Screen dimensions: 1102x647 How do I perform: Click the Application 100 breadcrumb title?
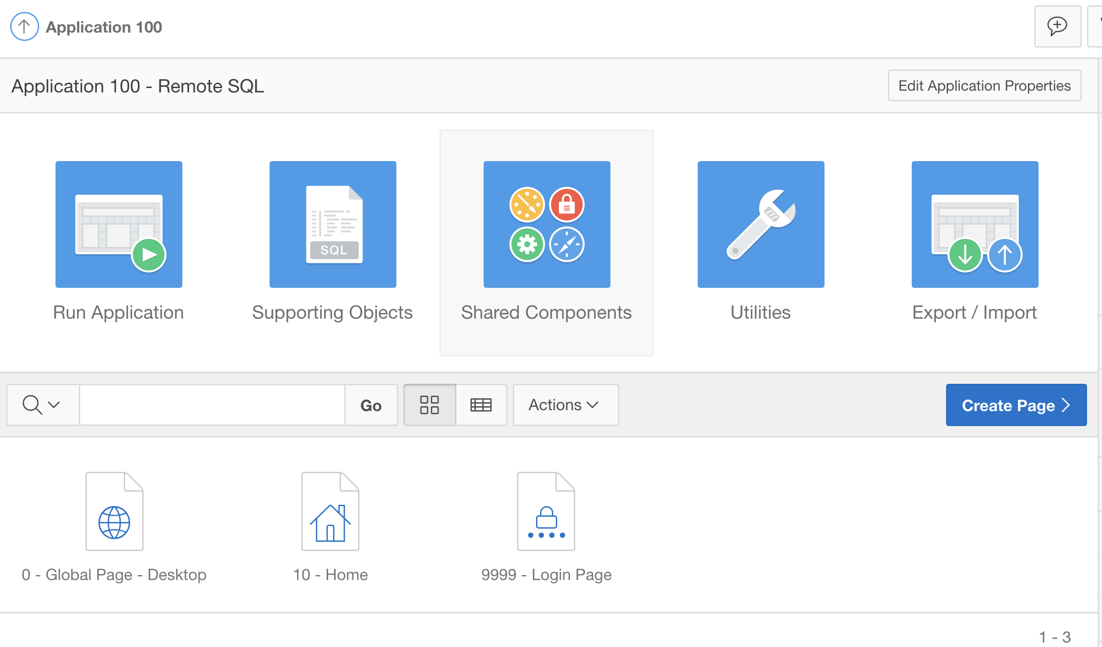point(104,27)
